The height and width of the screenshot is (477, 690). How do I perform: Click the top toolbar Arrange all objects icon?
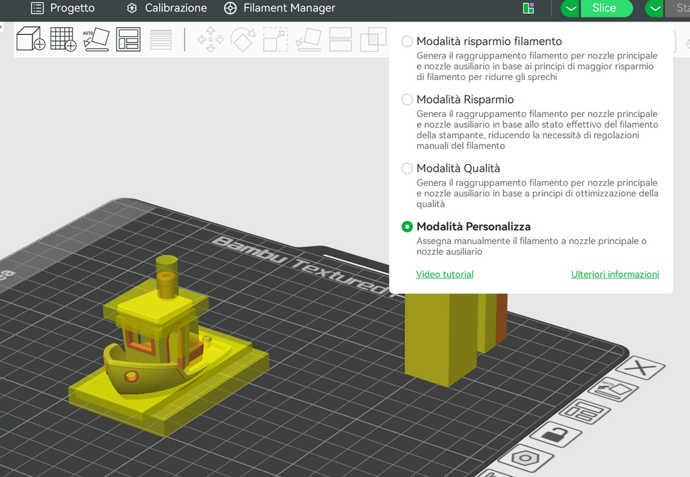click(x=129, y=39)
